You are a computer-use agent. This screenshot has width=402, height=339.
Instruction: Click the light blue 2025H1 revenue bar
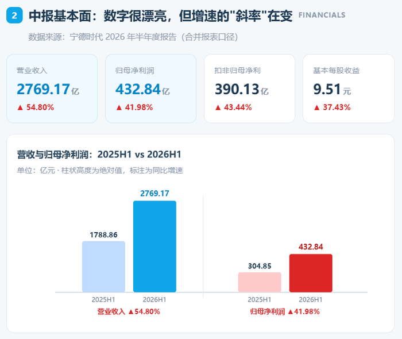[103, 267]
